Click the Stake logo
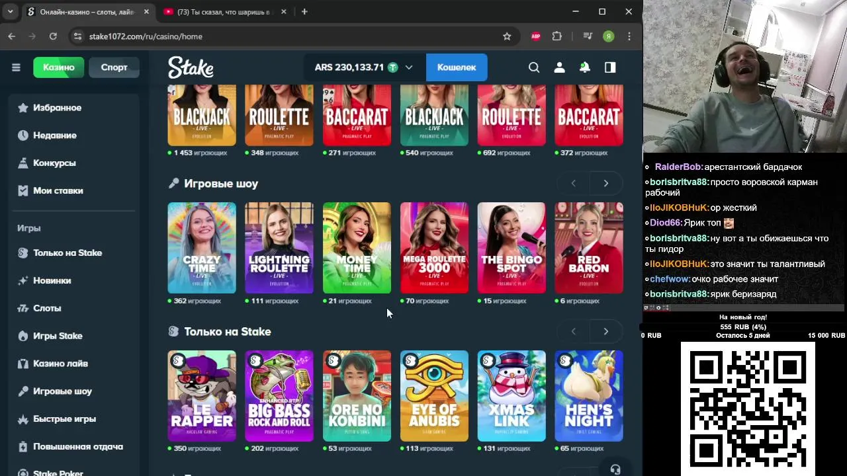847x476 pixels. coord(191,67)
